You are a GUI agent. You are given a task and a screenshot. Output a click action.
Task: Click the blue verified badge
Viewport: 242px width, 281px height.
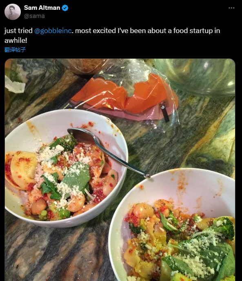tap(65, 8)
